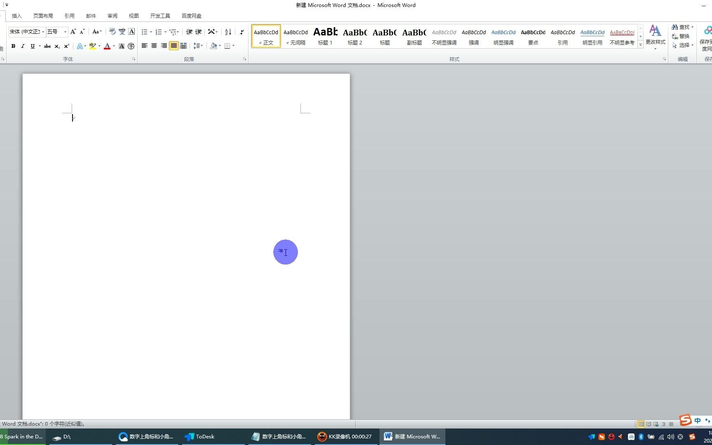Expand the Change Case (Aa) menu

97,32
